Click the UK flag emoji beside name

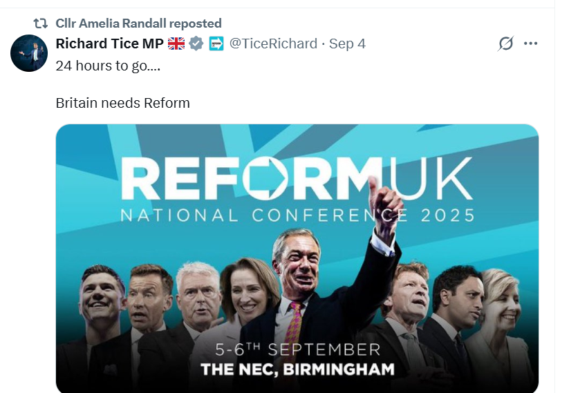pyautogui.click(x=176, y=44)
